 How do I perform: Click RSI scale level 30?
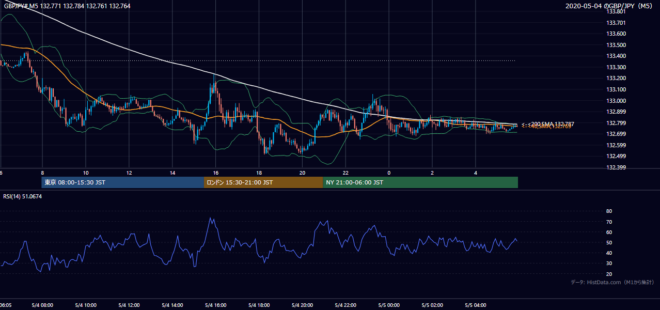(609, 263)
